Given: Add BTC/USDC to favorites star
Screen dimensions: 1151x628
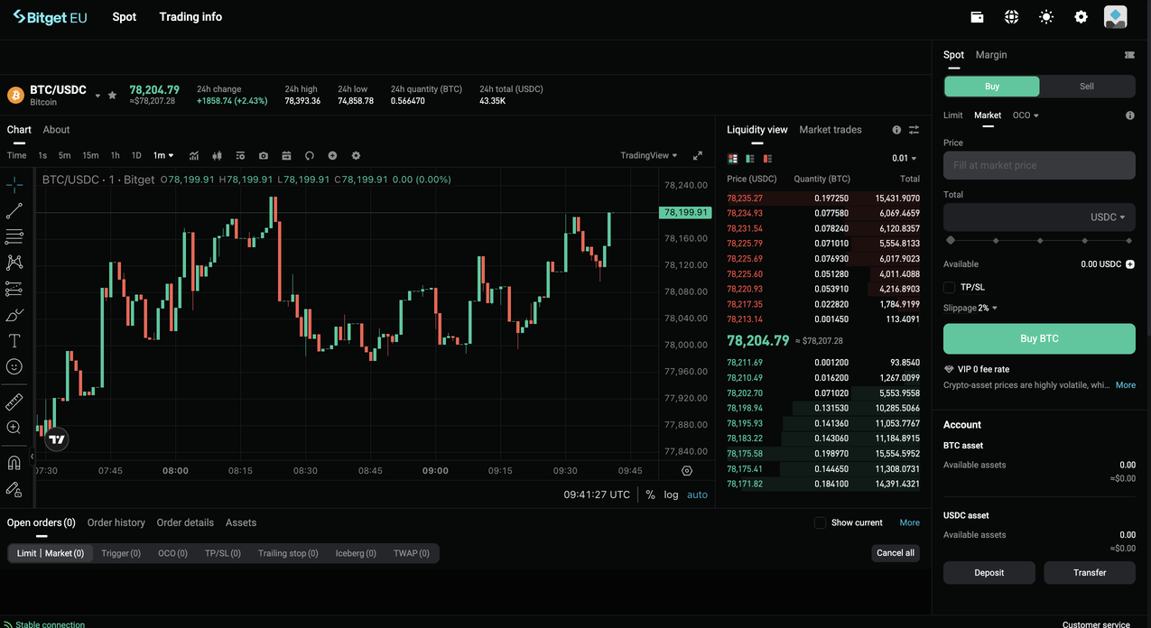Looking at the screenshot, I should click(x=112, y=95).
